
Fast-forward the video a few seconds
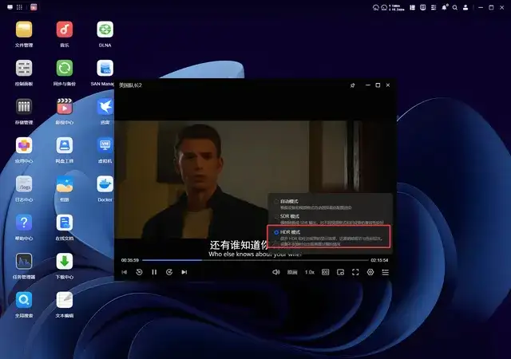169,272
